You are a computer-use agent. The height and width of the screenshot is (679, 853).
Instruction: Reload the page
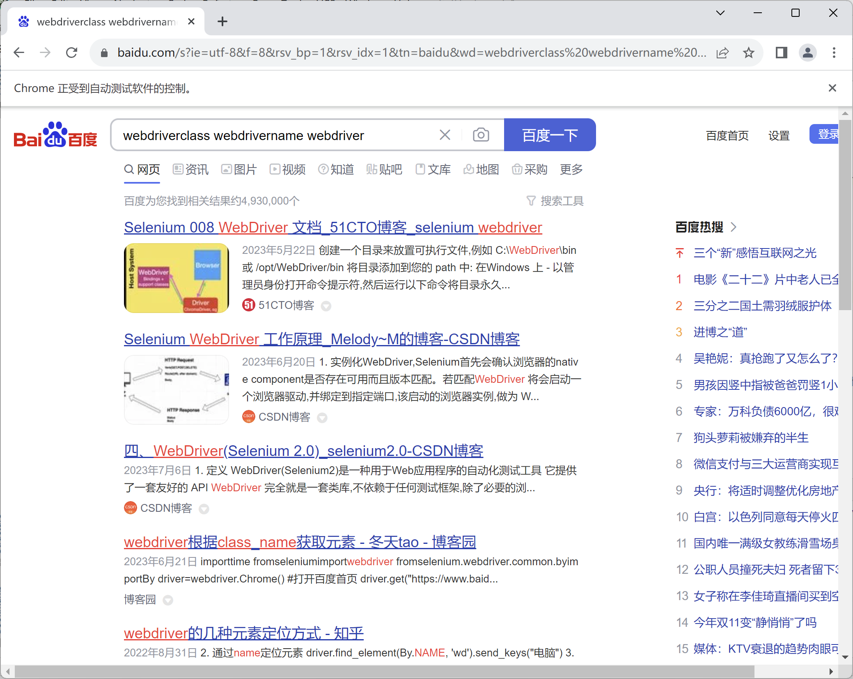pyautogui.click(x=72, y=53)
